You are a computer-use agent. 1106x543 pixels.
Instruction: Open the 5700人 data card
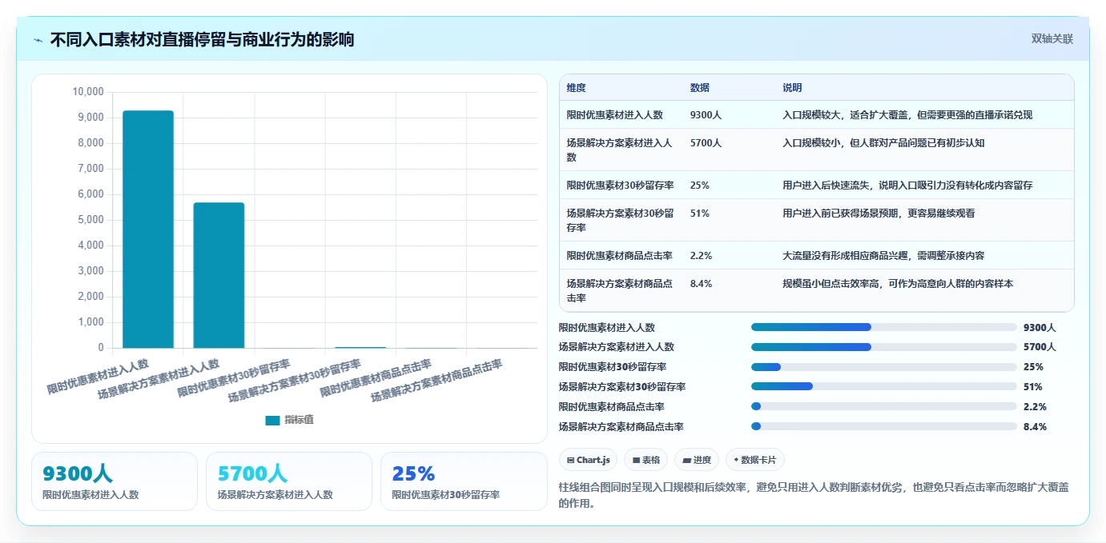click(289, 481)
